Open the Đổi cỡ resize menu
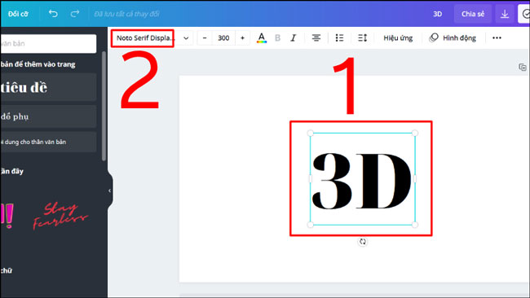 (x=18, y=14)
